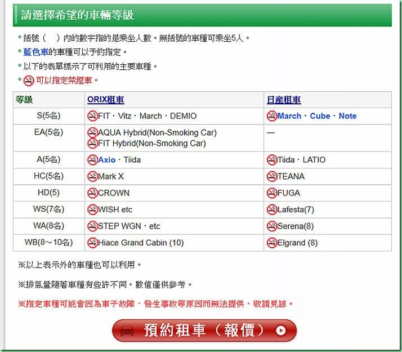This screenshot has height=352, width=402.
Task: Select the blue Cube car model
Action: tap(320, 116)
